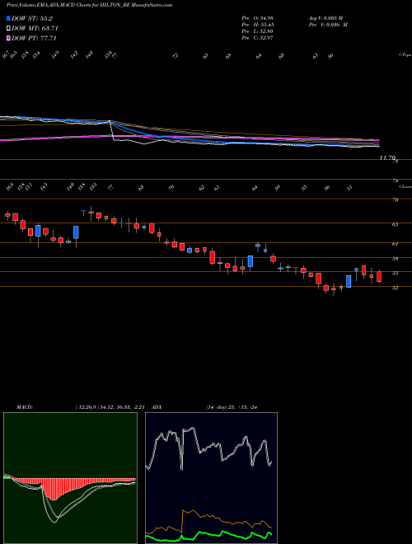Click the 32 price axis label

(x=395, y=288)
